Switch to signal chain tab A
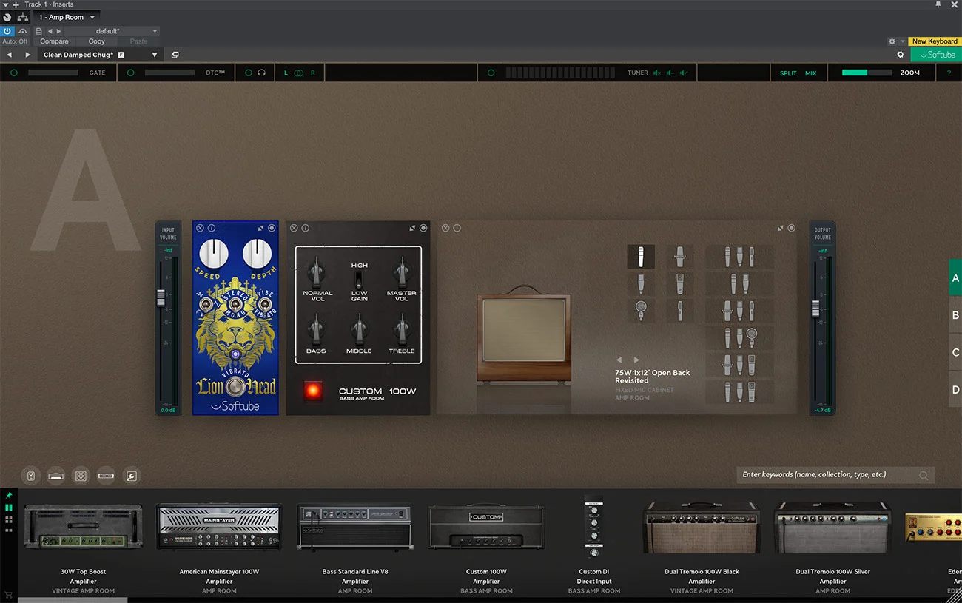962x603 pixels. click(x=955, y=278)
